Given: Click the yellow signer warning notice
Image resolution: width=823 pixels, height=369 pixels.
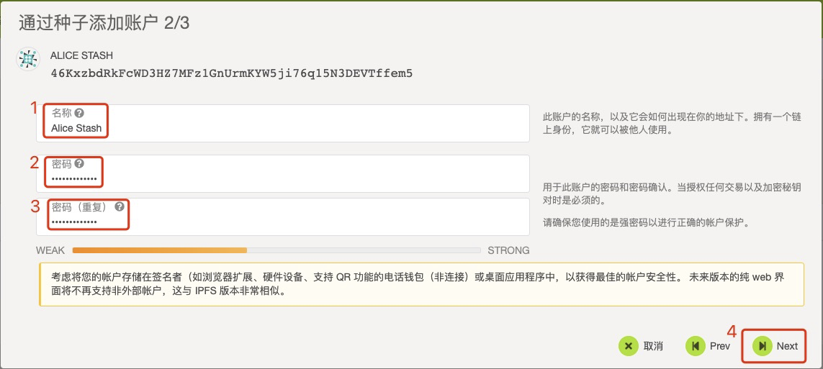Looking at the screenshot, I should click(421, 284).
